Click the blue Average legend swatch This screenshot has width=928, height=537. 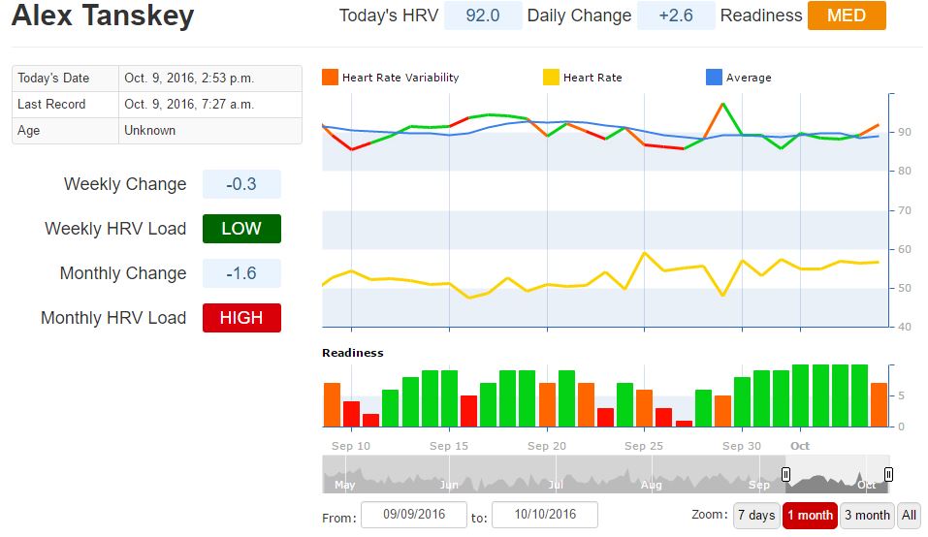point(714,77)
